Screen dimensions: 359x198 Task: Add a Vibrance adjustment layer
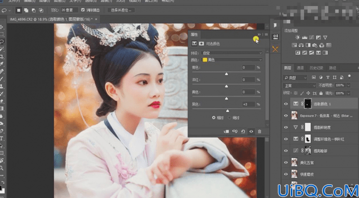point(325,38)
